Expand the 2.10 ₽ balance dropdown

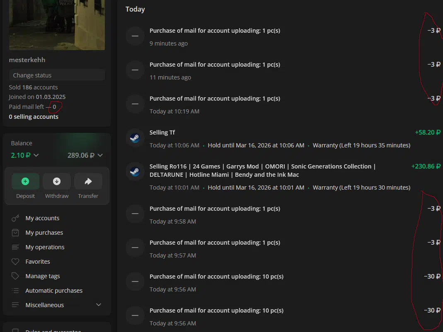coord(36,155)
